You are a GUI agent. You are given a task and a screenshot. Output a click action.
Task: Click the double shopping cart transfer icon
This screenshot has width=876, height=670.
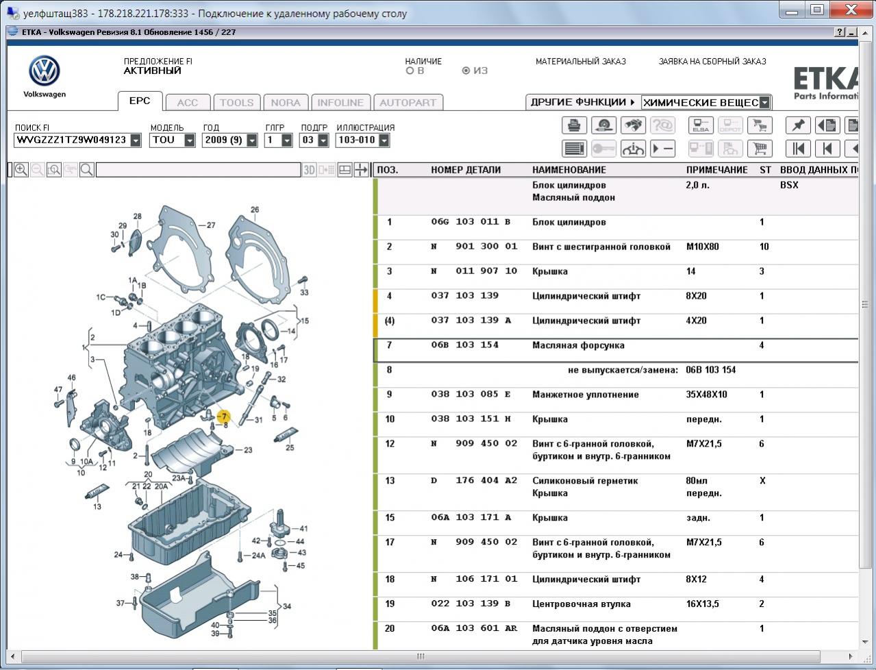pos(760,125)
